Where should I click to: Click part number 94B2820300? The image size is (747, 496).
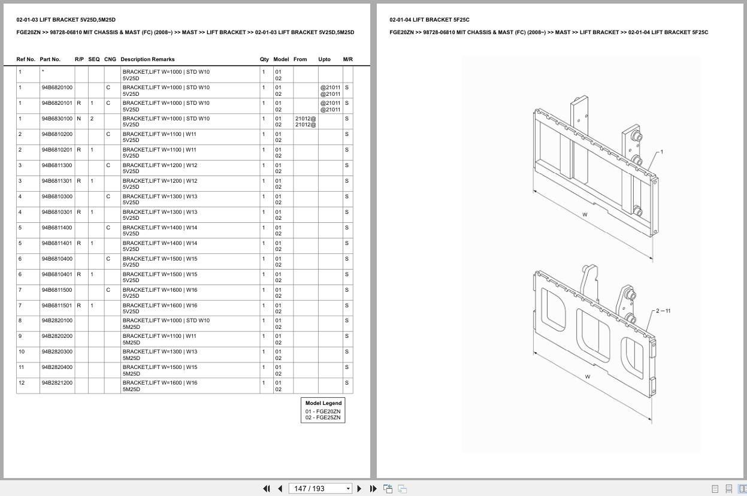(x=57, y=352)
